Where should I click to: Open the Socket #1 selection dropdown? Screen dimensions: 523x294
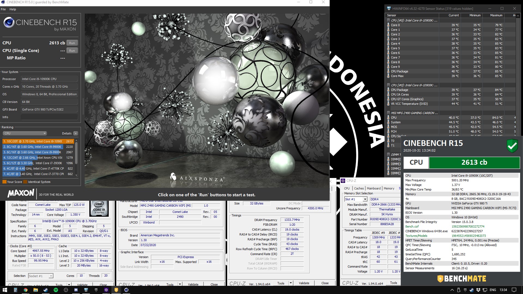tap(41, 276)
